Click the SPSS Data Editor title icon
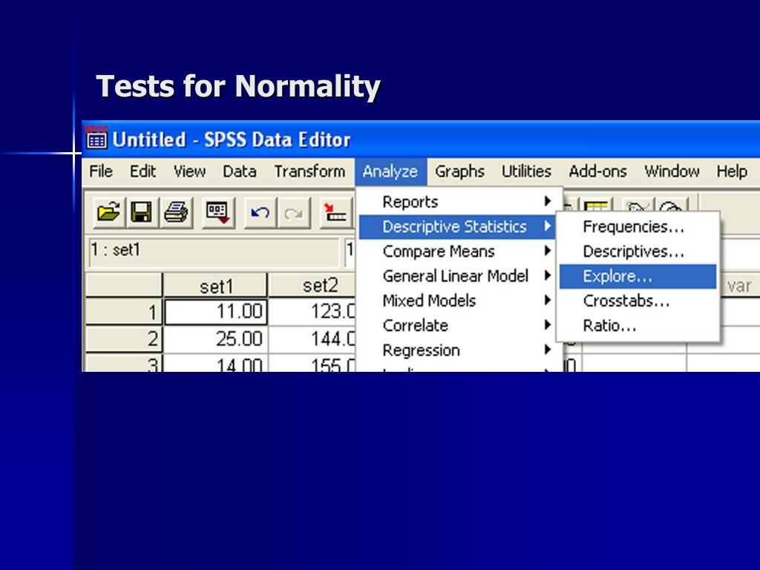The height and width of the screenshot is (570, 760). (97, 139)
